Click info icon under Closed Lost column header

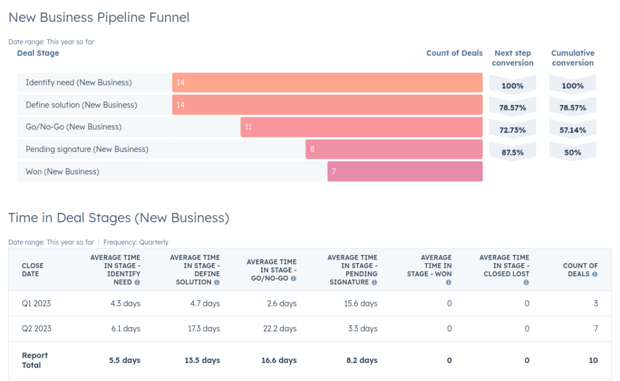point(526,282)
